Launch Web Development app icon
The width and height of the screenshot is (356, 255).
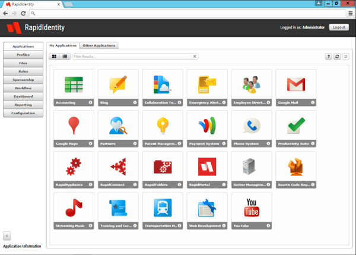(x=207, y=207)
